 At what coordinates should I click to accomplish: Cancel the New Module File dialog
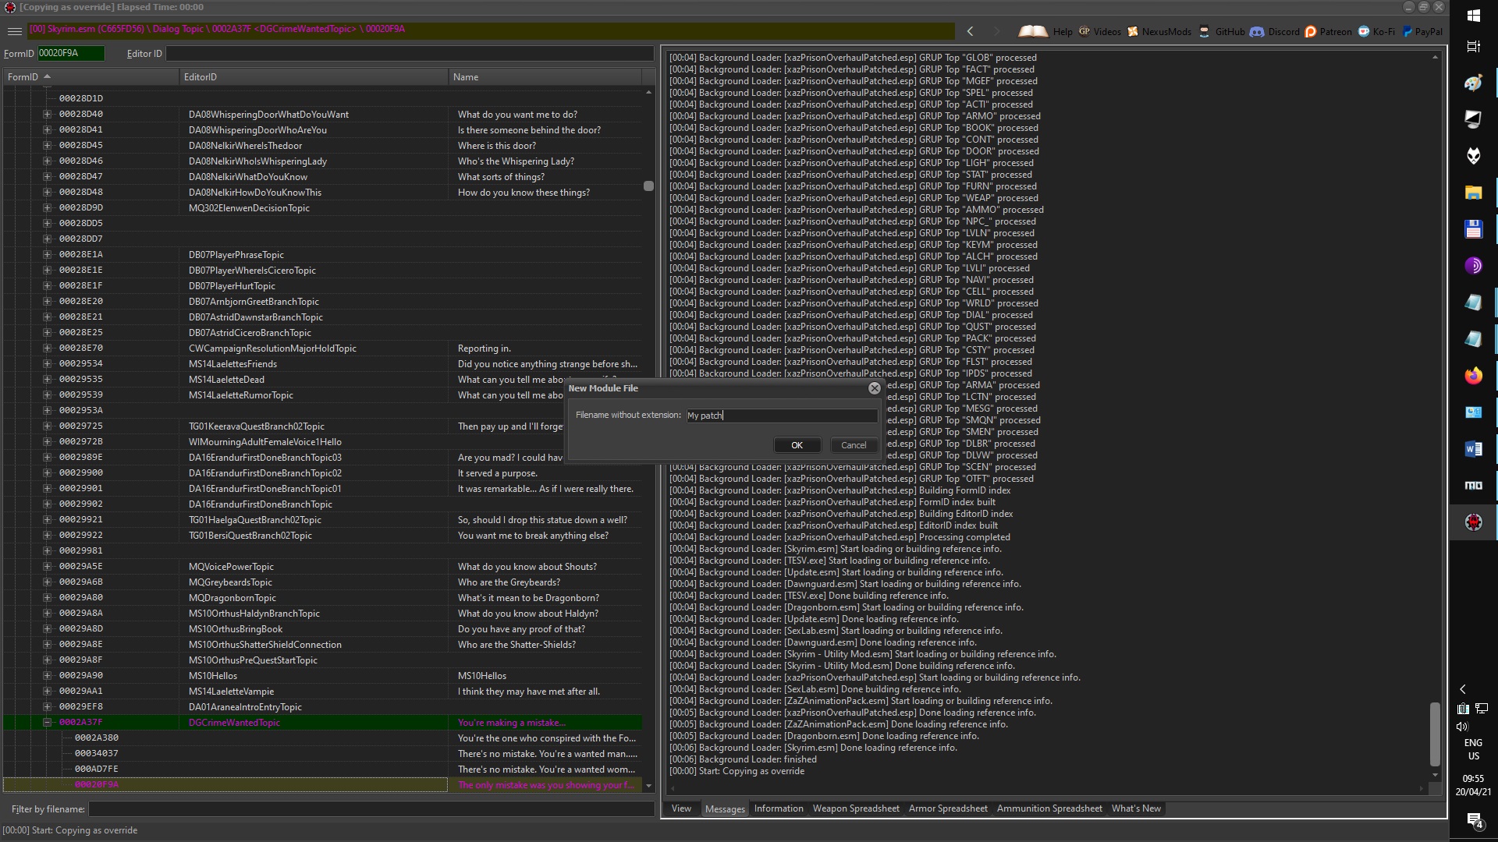(x=853, y=445)
